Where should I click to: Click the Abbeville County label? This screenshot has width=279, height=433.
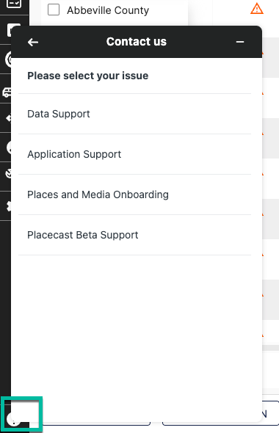pyautogui.click(x=108, y=10)
